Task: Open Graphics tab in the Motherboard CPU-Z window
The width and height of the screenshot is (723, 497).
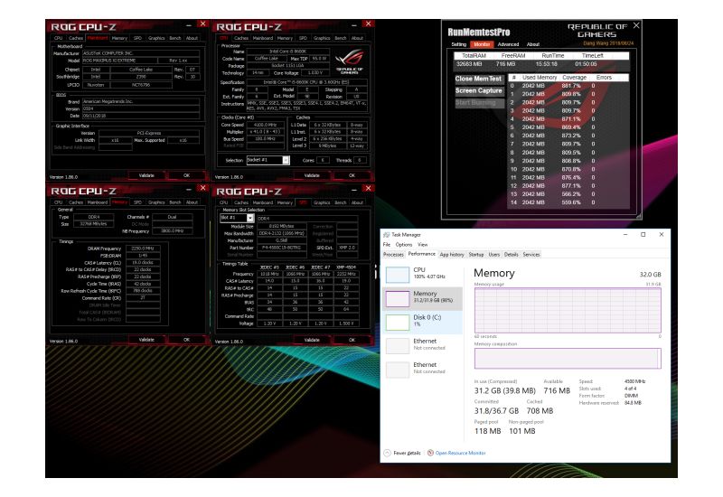Action: (156, 38)
